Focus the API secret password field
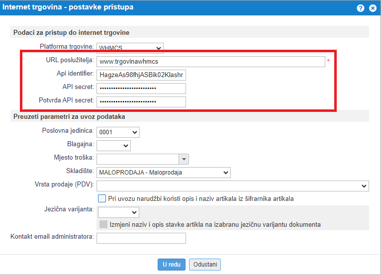Viewport: 381px width, 275px height. point(141,89)
